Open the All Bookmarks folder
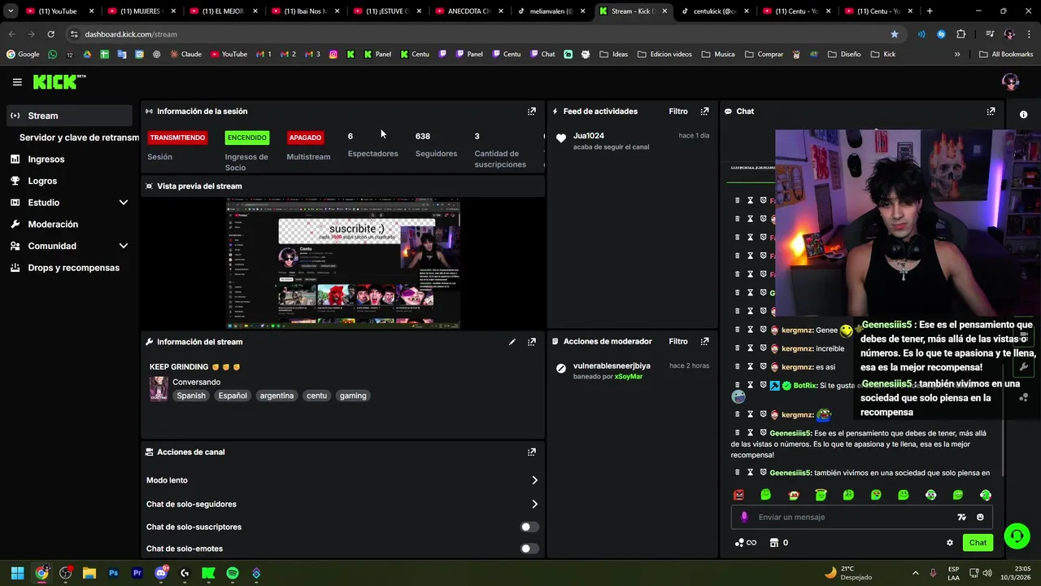The width and height of the screenshot is (1041, 586). point(1006,55)
